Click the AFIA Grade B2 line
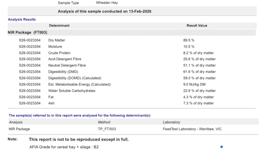This screenshot has width=264, height=154. tap(64, 147)
